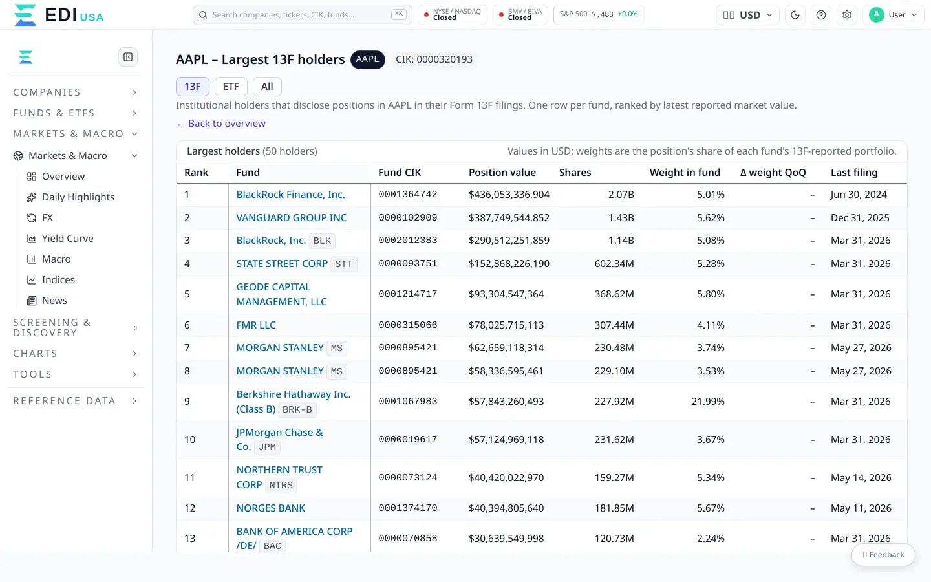Viewport: 931px width, 582px height.
Task: Switch to the All tab
Action: [267, 87]
